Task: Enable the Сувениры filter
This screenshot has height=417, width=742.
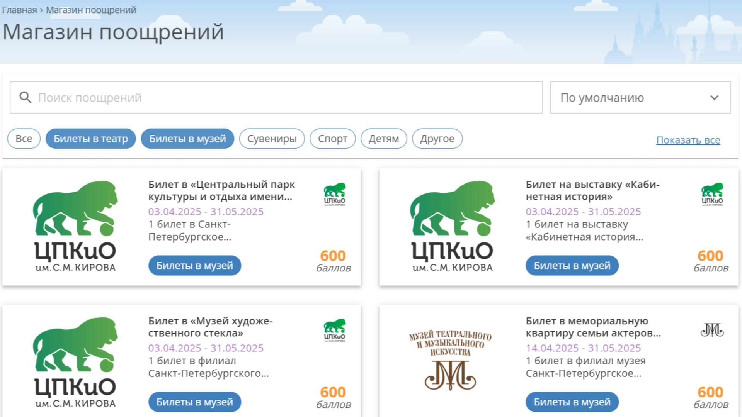Action: pos(271,139)
